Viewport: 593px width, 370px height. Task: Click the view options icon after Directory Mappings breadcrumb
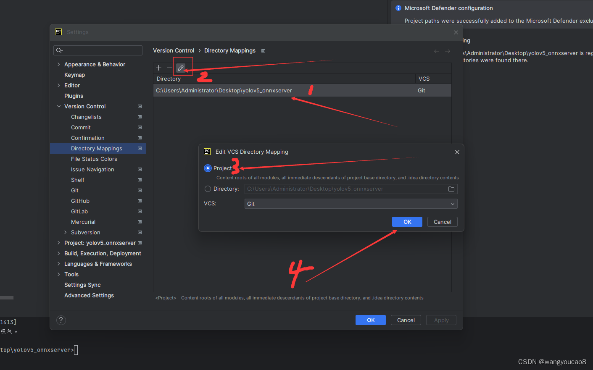point(263,50)
